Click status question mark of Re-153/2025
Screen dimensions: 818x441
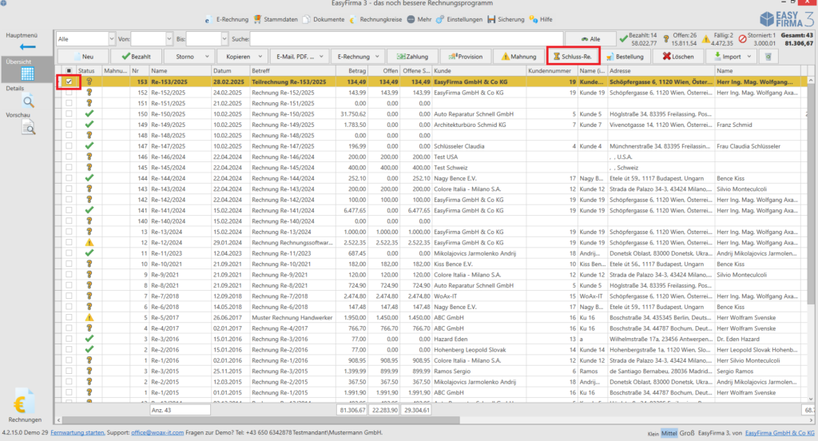click(89, 81)
